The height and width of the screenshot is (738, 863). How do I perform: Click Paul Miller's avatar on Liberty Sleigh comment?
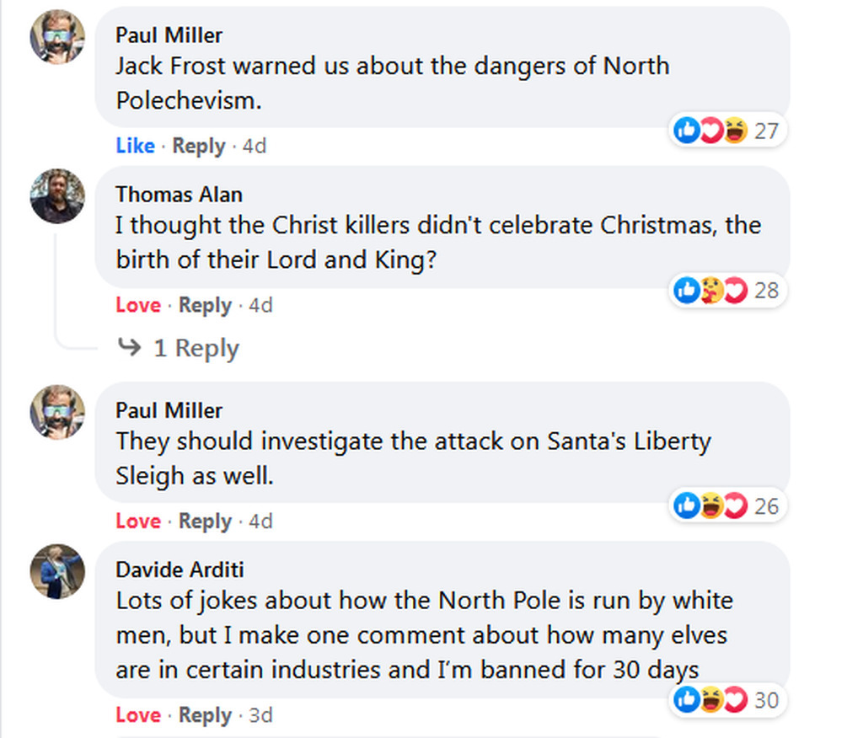[x=57, y=412]
